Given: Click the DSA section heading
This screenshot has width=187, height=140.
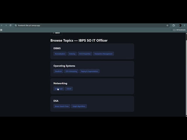Looking at the screenshot, I should click(56, 101).
